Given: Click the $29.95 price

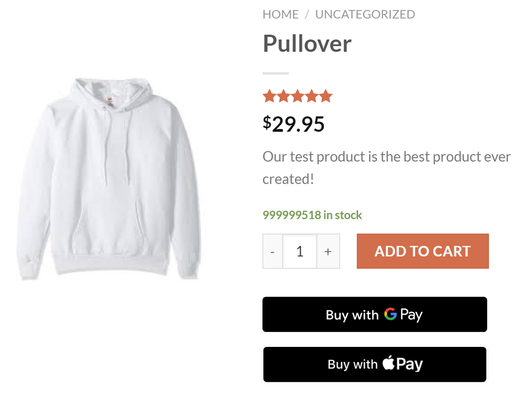Looking at the screenshot, I should coord(294,124).
